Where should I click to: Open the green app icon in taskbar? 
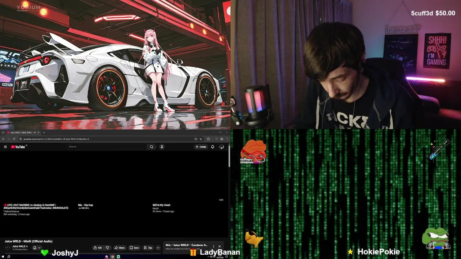click(x=118, y=256)
